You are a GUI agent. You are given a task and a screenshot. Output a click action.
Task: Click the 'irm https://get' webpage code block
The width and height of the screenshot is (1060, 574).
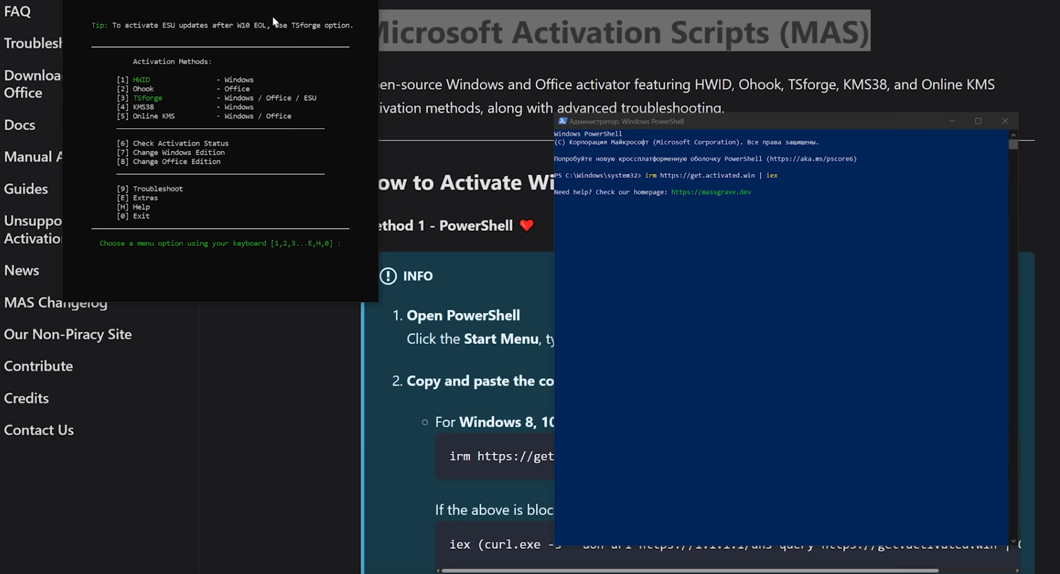click(495, 457)
